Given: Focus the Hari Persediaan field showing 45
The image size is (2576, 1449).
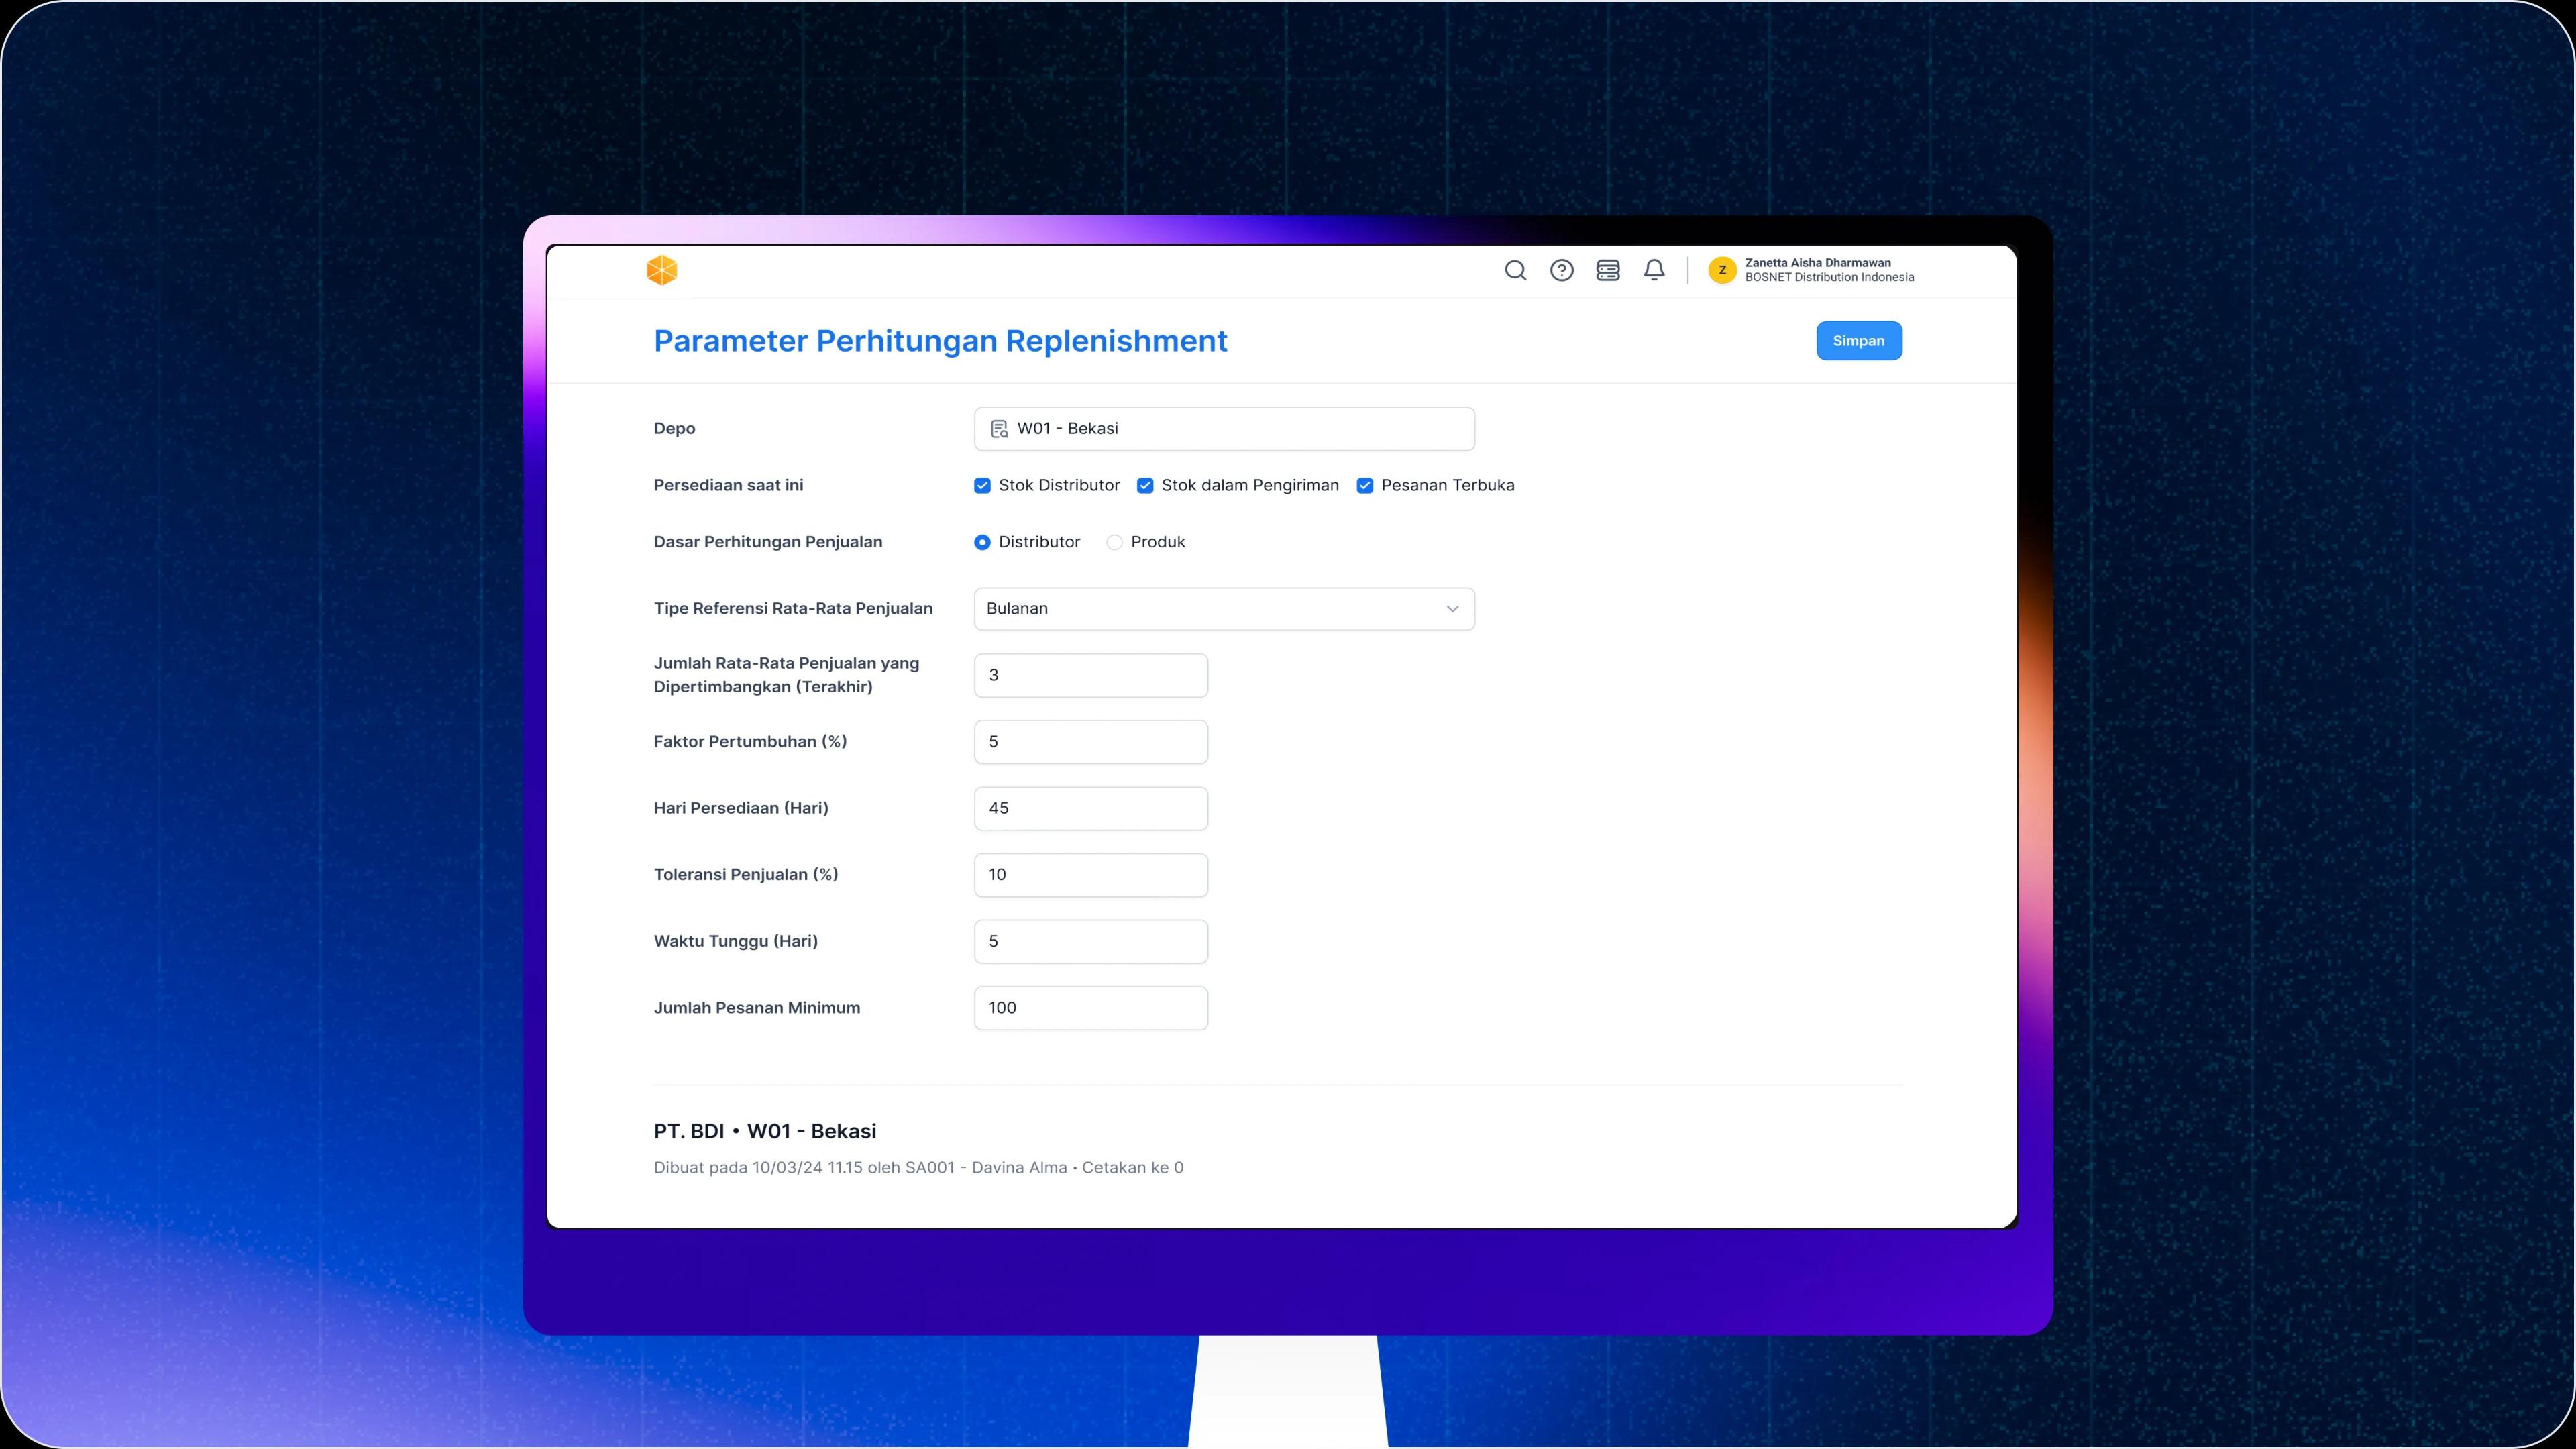Looking at the screenshot, I should (x=1090, y=808).
